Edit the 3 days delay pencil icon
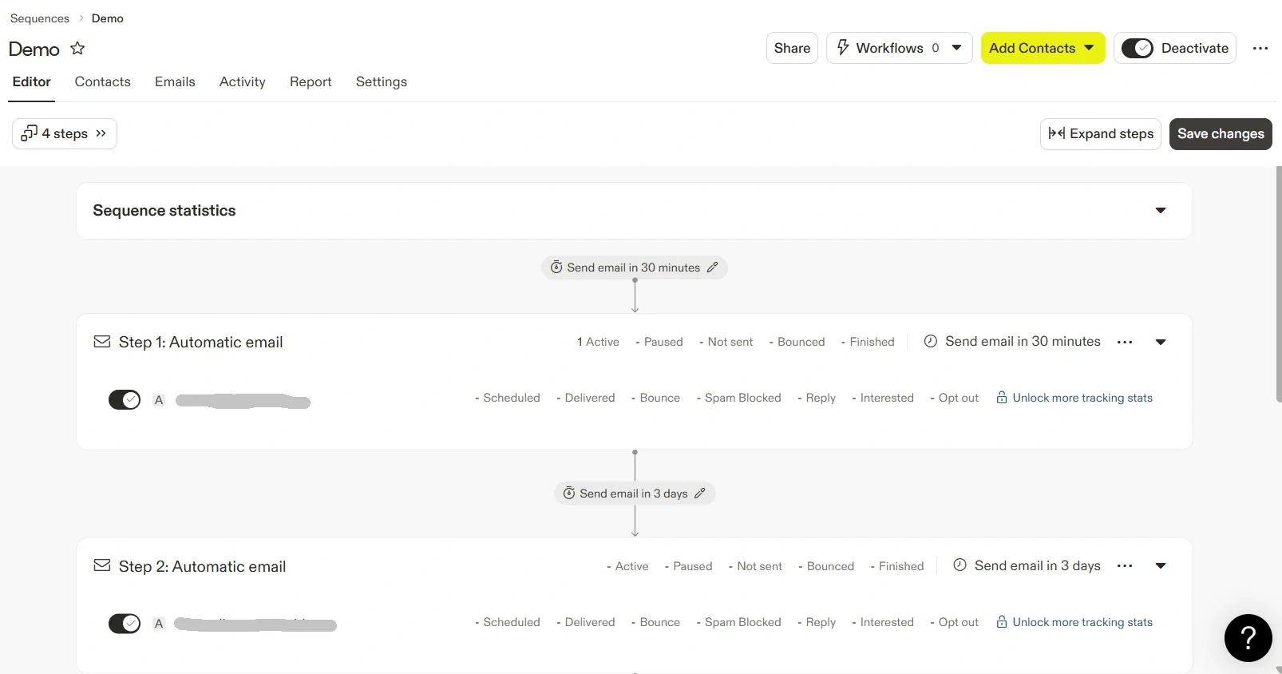1282x674 pixels. (699, 494)
